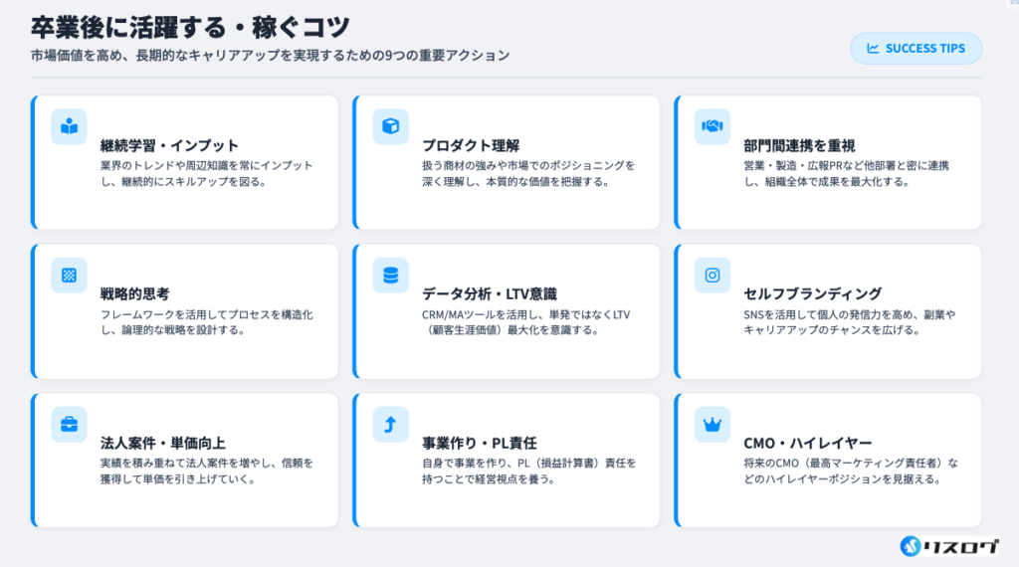The width and height of the screenshot is (1019, 567).
Task: Select the 継続学習・インプット heading
Action: point(169,145)
